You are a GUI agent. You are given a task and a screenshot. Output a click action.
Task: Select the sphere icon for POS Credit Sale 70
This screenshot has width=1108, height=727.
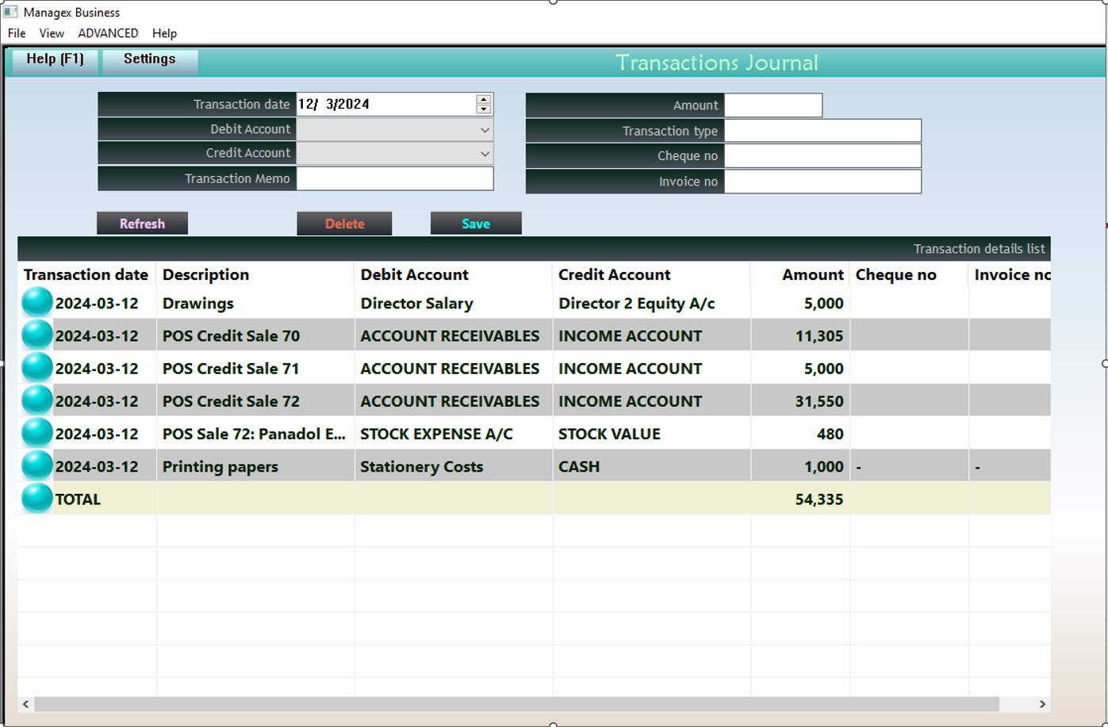[36, 335]
